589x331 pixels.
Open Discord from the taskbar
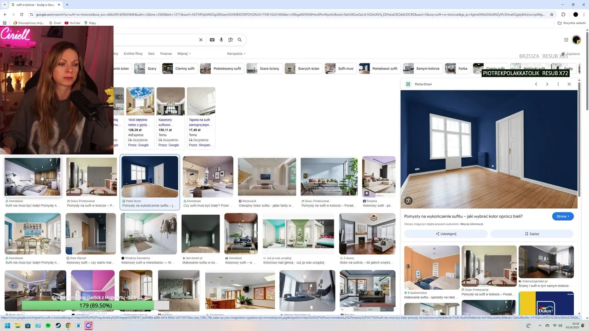(x=89, y=325)
